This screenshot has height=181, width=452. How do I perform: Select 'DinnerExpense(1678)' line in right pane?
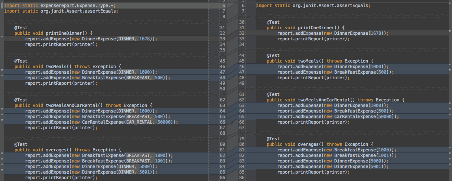point(333,33)
